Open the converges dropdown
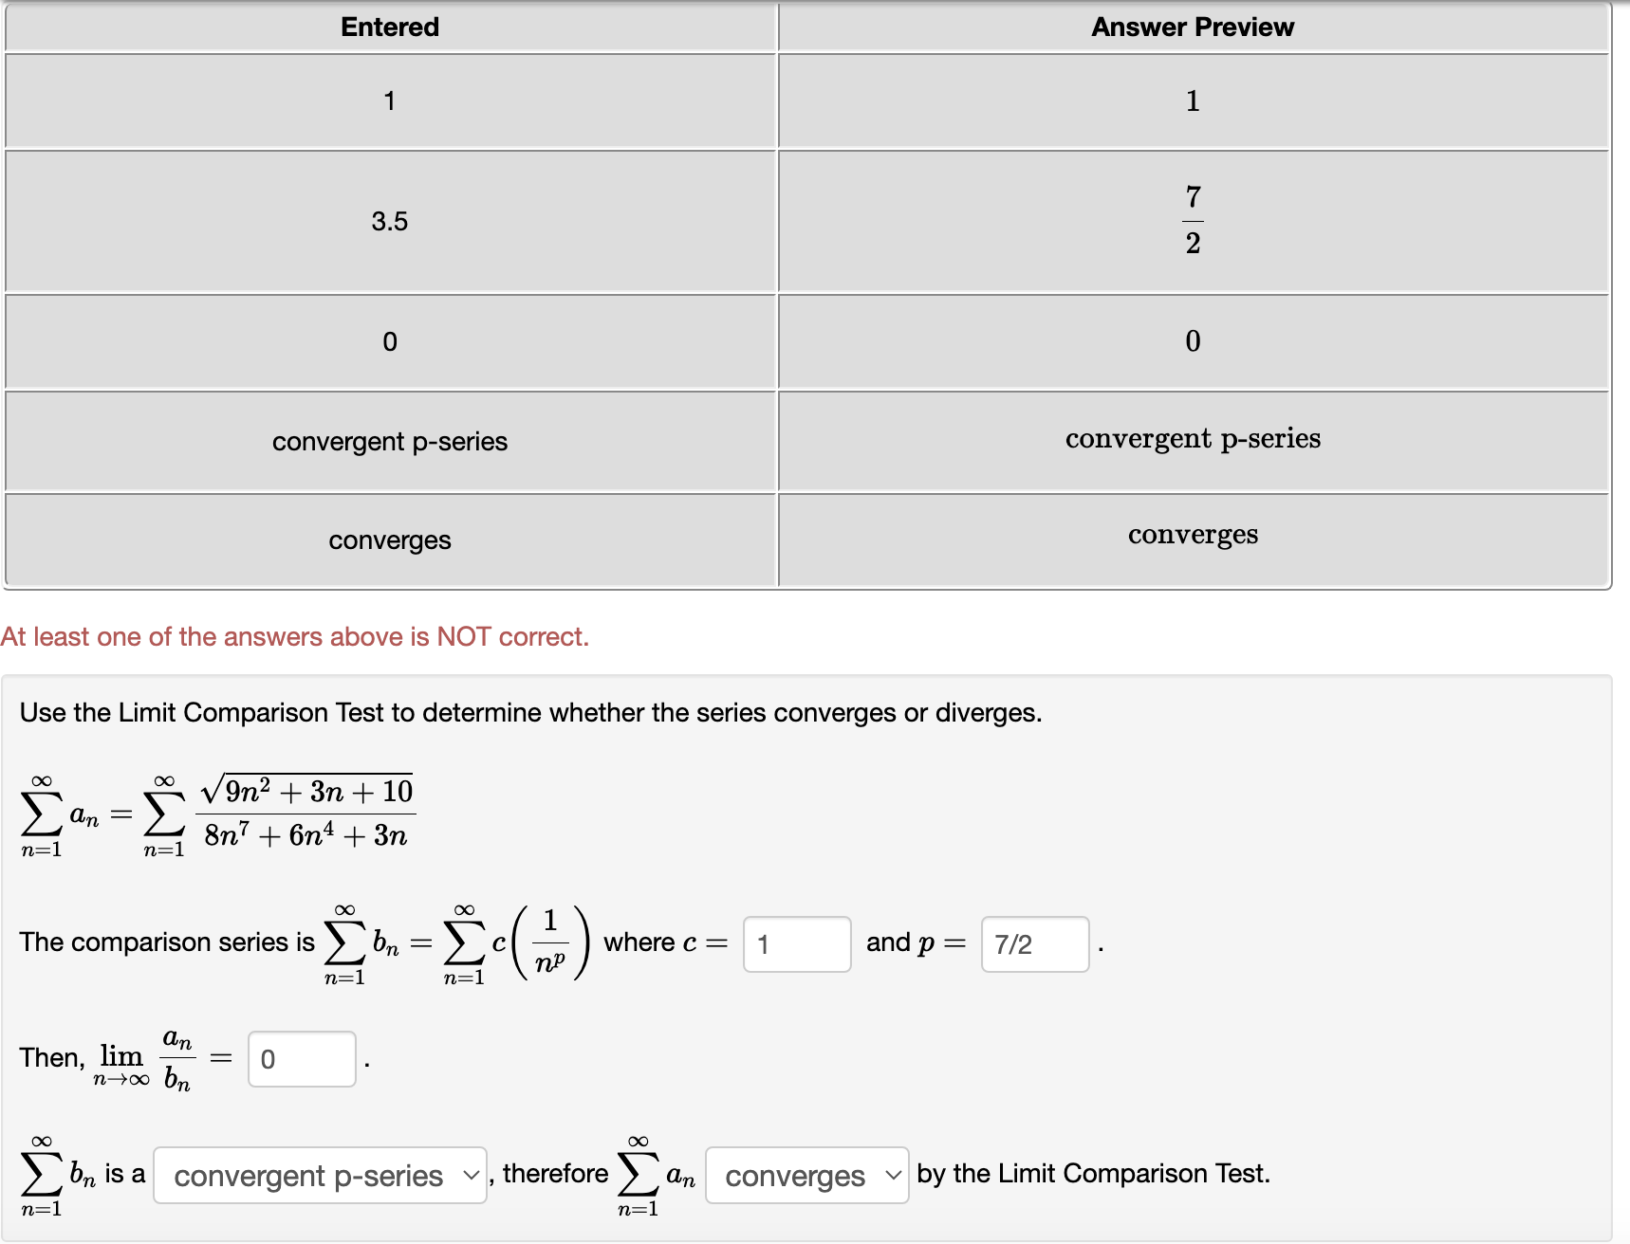1630x1244 pixels. tap(806, 1175)
